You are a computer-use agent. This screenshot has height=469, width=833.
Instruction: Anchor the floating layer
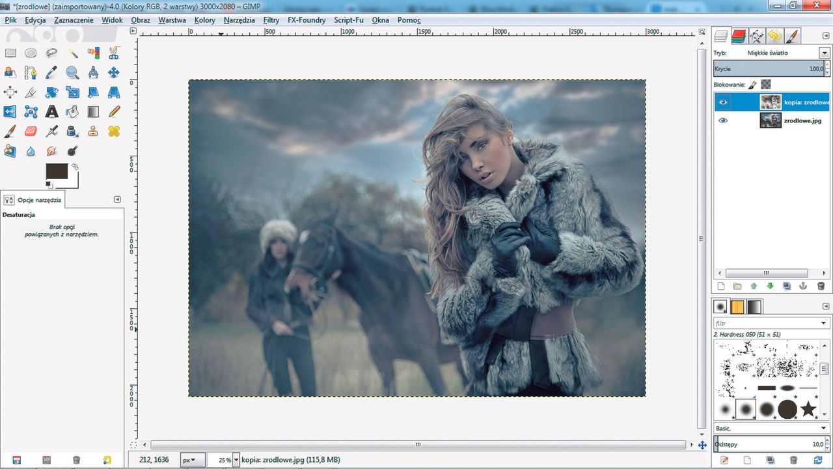point(804,286)
